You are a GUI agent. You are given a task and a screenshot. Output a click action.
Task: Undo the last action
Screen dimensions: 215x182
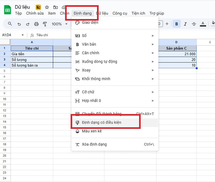19,24
